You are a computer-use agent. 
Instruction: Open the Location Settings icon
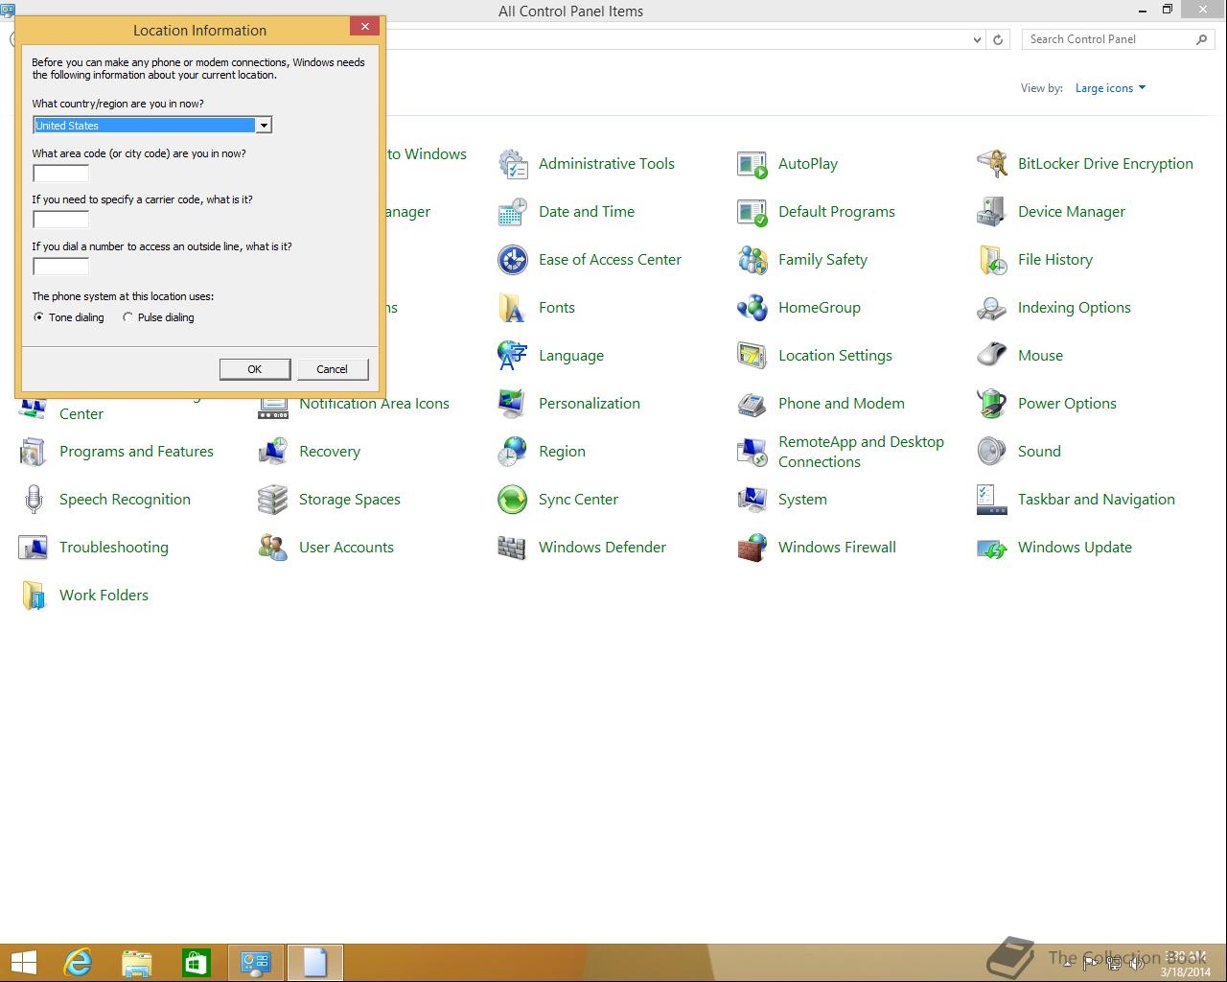pyautogui.click(x=752, y=356)
